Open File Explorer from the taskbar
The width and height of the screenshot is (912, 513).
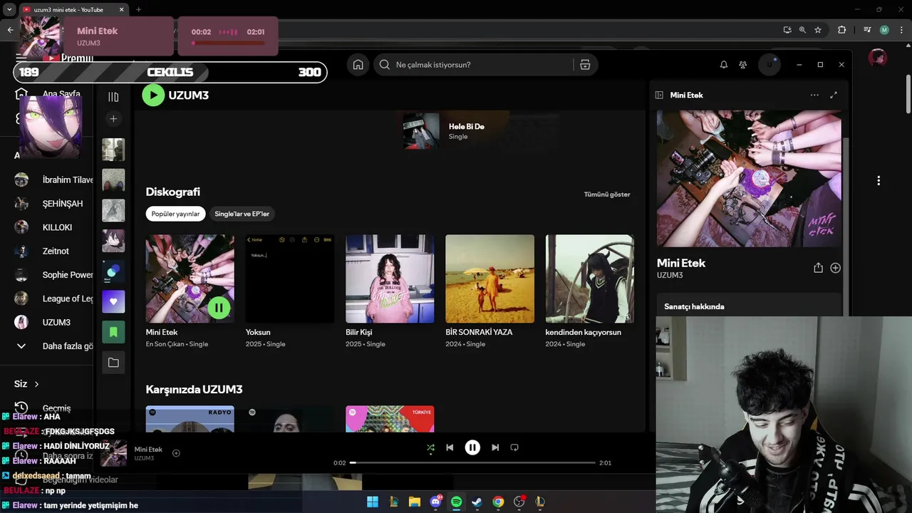point(414,502)
